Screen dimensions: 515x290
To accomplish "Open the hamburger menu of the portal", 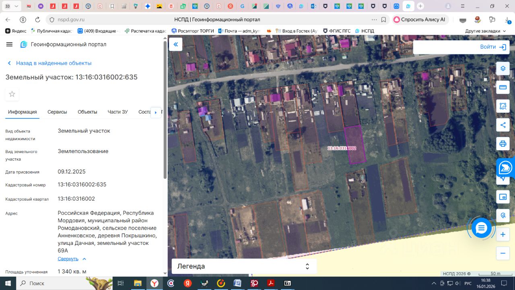I will click(x=10, y=44).
